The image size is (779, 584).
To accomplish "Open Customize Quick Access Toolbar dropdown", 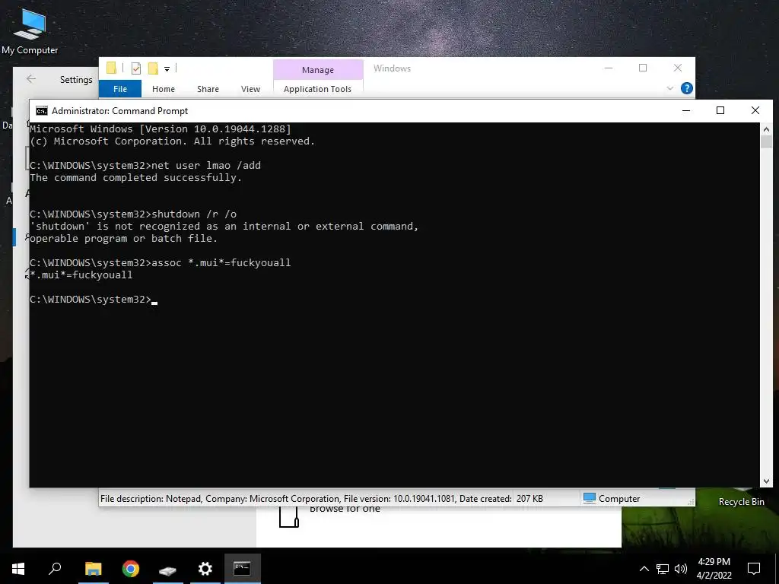I will pyautogui.click(x=167, y=69).
